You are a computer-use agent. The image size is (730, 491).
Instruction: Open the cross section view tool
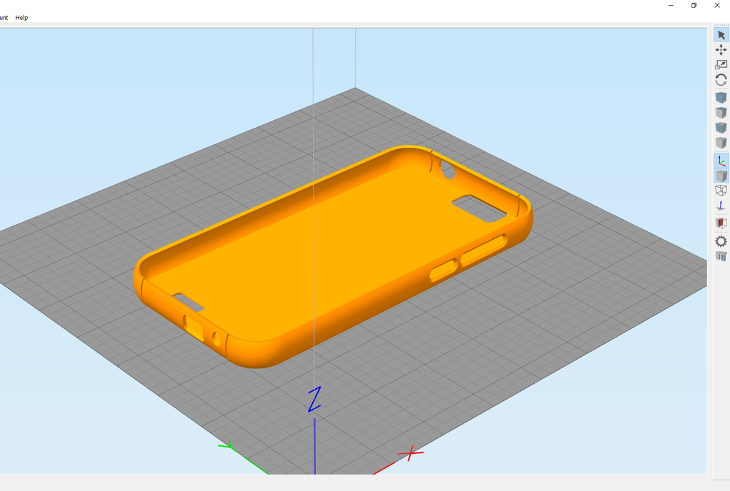(721, 223)
